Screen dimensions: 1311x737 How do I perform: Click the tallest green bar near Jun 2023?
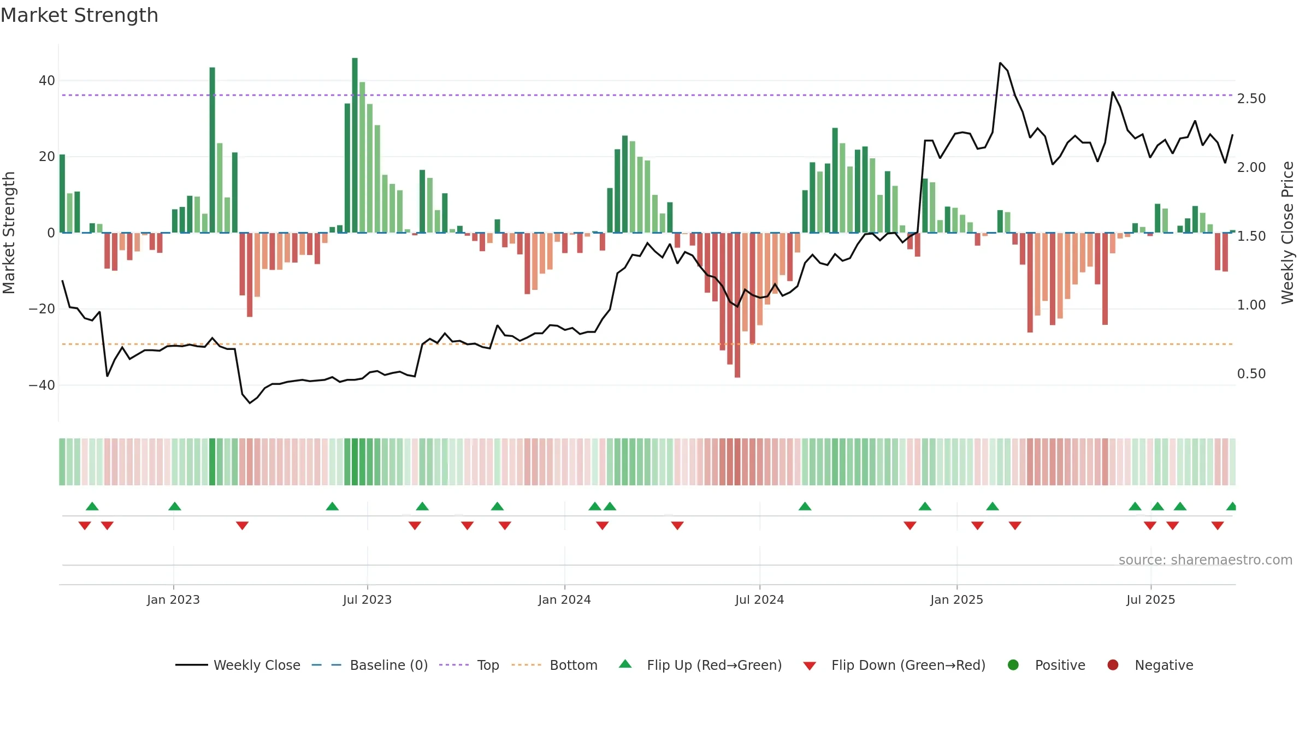(x=355, y=145)
